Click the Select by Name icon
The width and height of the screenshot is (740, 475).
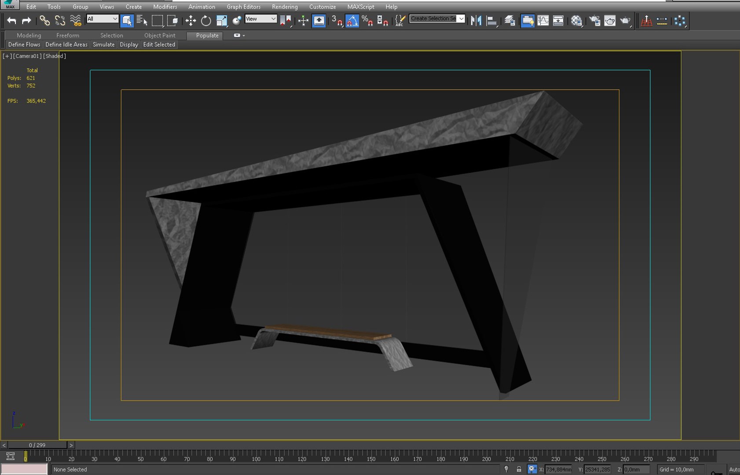(x=142, y=21)
